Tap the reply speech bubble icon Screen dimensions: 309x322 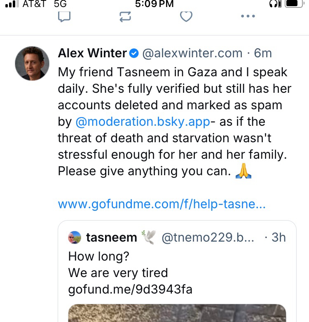click(x=64, y=16)
